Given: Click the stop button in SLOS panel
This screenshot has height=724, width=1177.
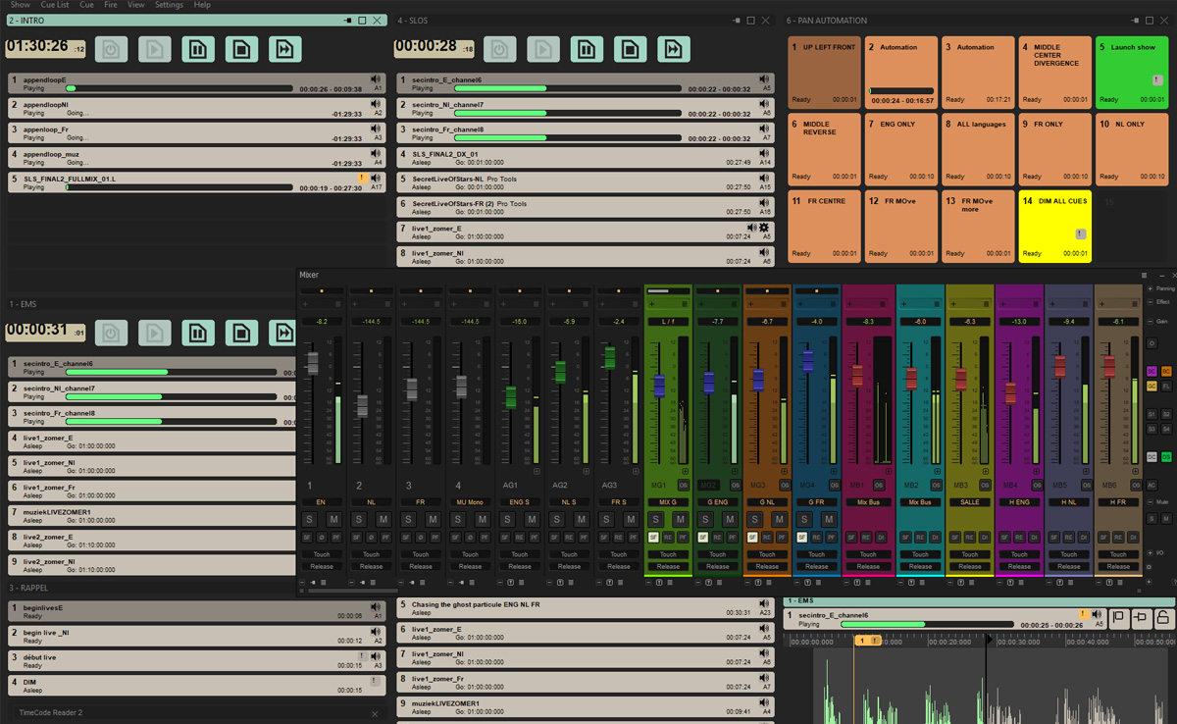Looking at the screenshot, I should pos(630,49).
